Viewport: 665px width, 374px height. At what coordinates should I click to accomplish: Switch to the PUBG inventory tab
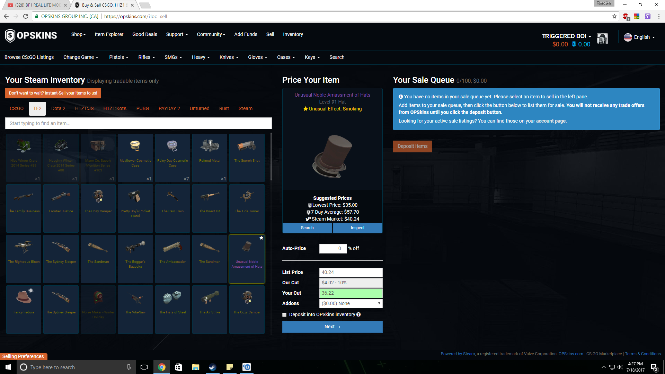(x=143, y=108)
